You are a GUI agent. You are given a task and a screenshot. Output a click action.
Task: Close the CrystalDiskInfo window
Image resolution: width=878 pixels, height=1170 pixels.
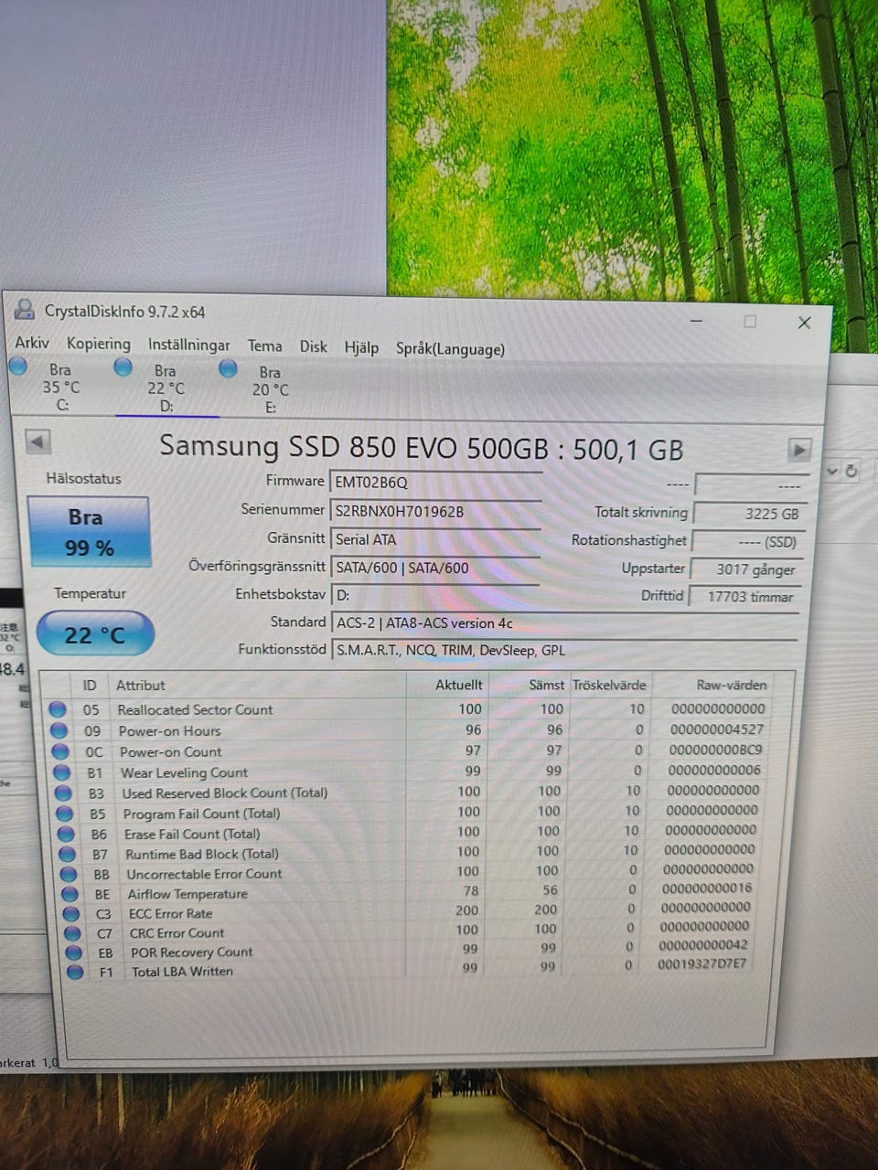[x=804, y=323]
